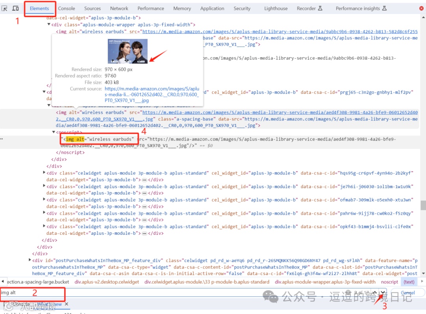Click the earbuds image preview thumbnail
The width and height of the screenshot is (426, 314).
pyautogui.click(x=128, y=51)
